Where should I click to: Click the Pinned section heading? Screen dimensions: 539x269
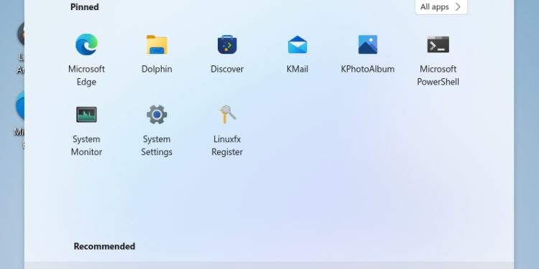(85, 7)
